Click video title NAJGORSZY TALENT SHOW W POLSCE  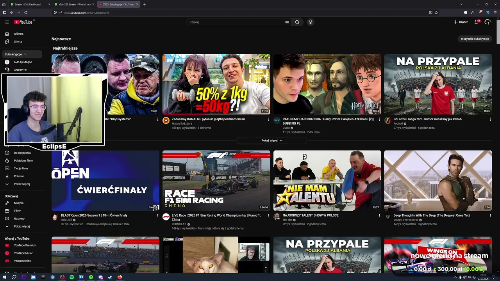pos(311,215)
